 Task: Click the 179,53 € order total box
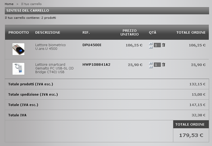coord(191,135)
